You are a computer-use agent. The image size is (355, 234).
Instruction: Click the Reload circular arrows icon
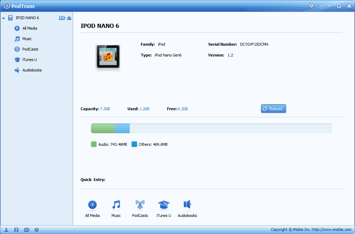tap(265, 109)
